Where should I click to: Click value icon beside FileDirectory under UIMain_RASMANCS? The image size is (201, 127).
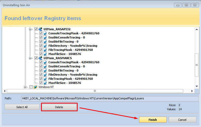(x=45, y=75)
